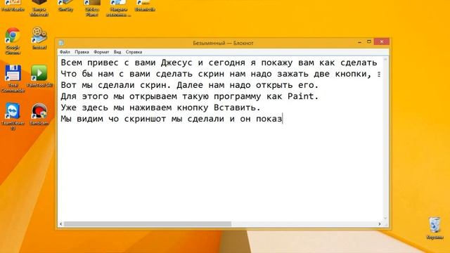Minimize the Блокнот window
This screenshot has height=253, width=450.
pos(359,42)
